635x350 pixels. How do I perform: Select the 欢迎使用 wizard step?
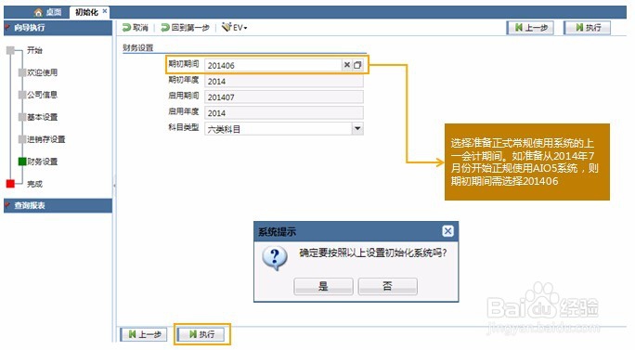(42, 72)
